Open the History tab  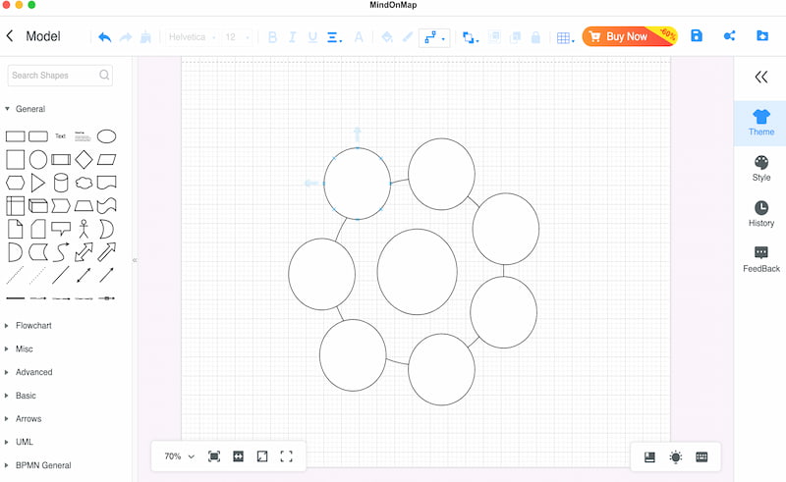pos(760,214)
